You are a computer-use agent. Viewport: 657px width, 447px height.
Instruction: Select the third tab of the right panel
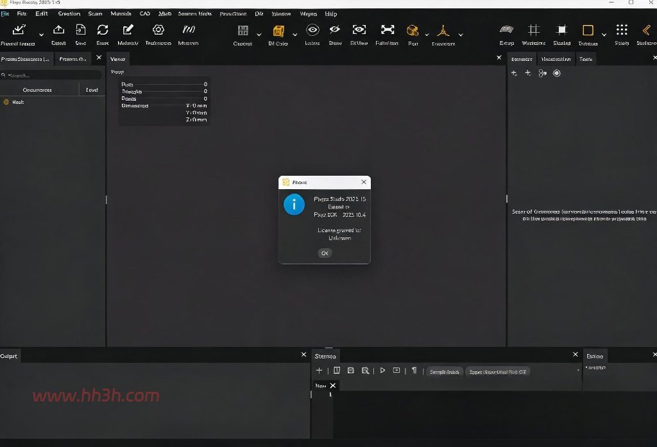click(x=586, y=59)
